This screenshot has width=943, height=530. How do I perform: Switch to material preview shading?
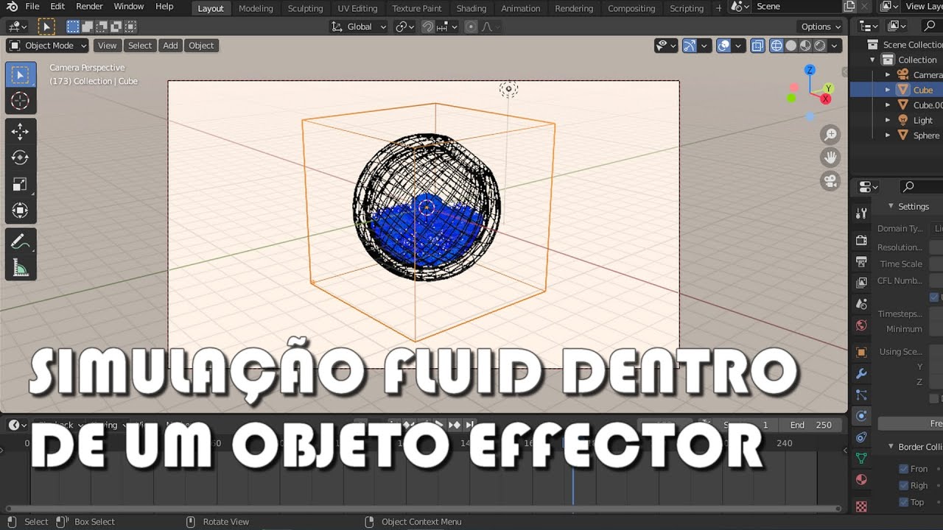tap(805, 46)
